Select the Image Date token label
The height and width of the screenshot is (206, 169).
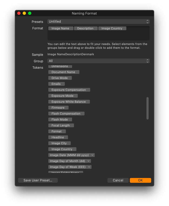pyautogui.click(x=69, y=155)
